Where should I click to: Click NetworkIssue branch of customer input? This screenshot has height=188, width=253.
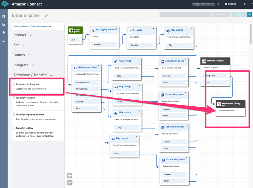[x=87, y=89]
